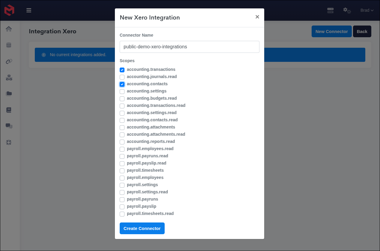Select the Database sidebar icon
This screenshot has width=380, height=251.
point(9,45)
